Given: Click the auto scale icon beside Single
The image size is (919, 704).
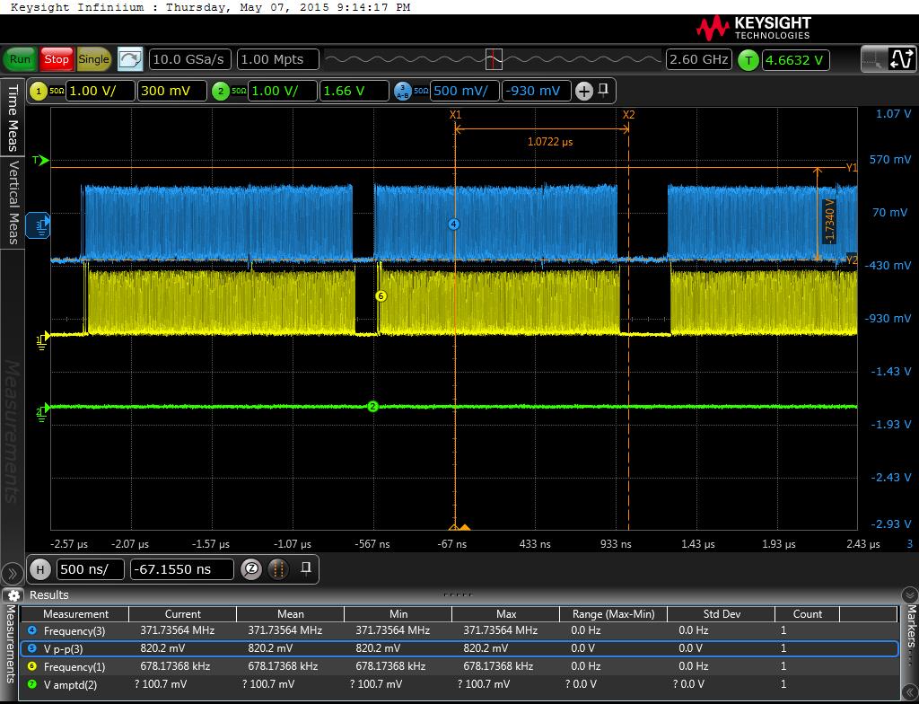Looking at the screenshot, I should click(130, 59).
